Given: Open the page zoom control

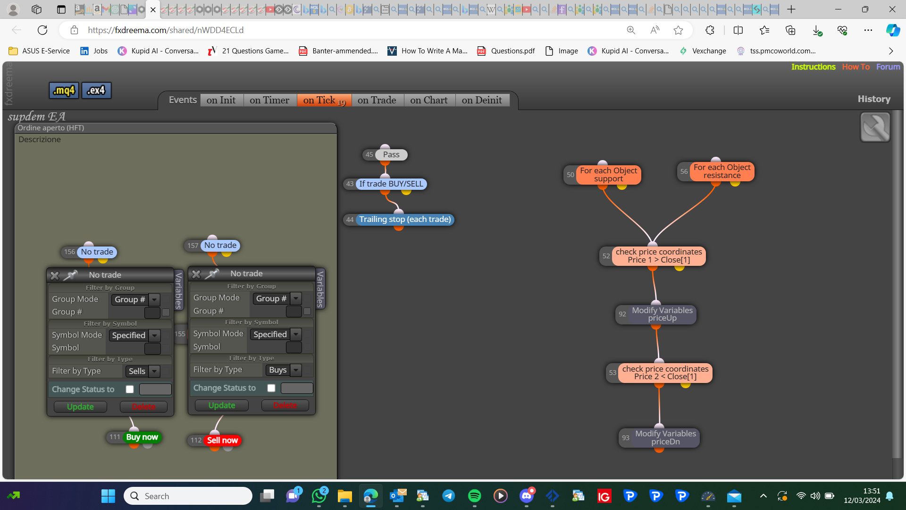Looking at the screenshot, I should pos(631,30).
